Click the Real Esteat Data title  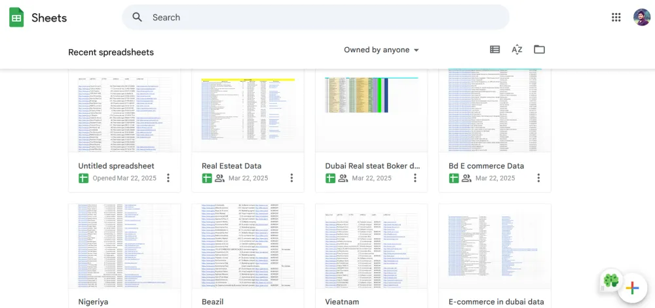[231, 166]
